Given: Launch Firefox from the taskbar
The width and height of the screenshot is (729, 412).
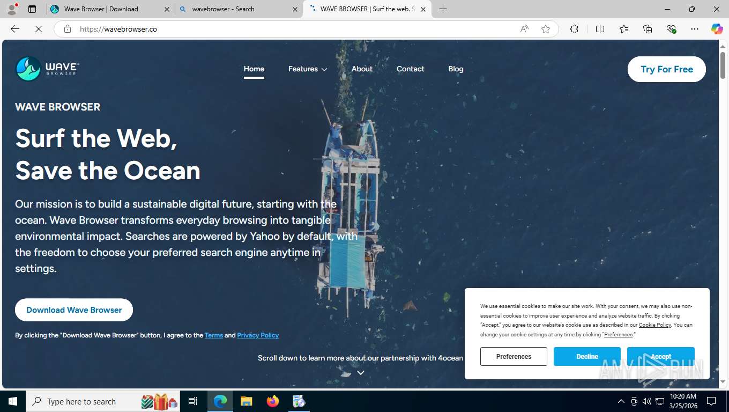Looking at the screenshot, I should (x=272, y=401).
